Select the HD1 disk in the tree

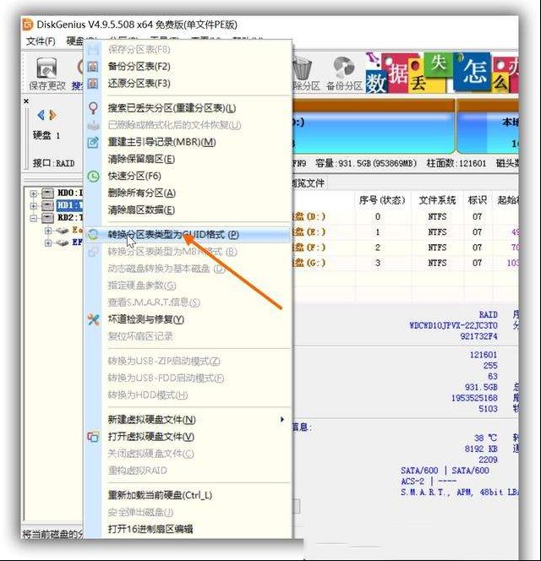point(70,205)
